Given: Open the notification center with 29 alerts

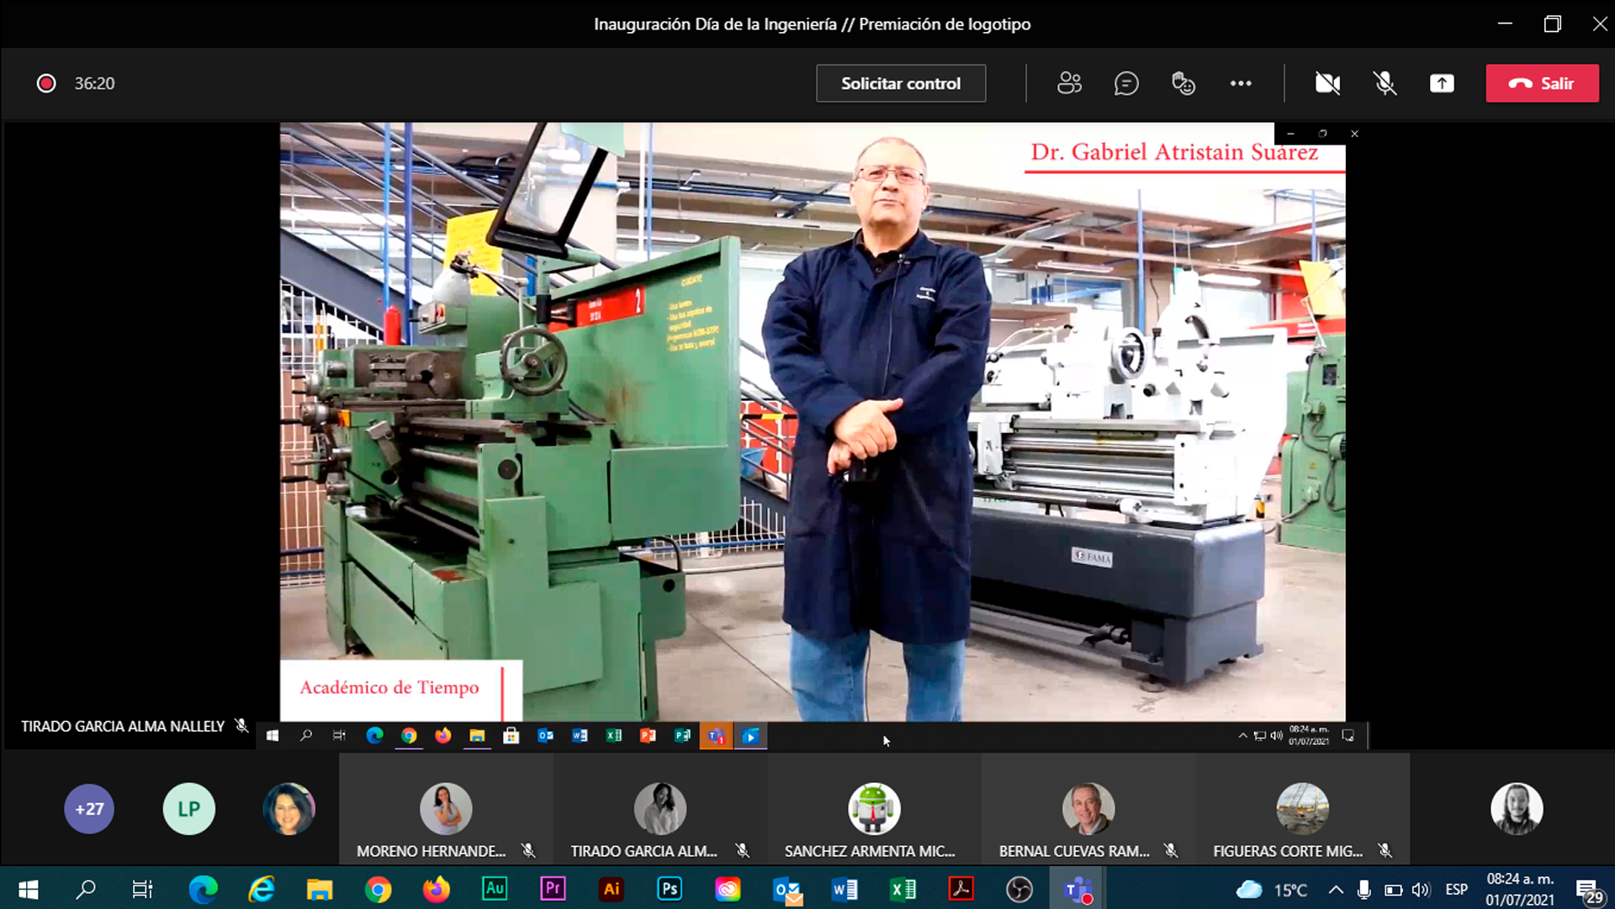Looking at the screenshot, I should (1588, 891).
